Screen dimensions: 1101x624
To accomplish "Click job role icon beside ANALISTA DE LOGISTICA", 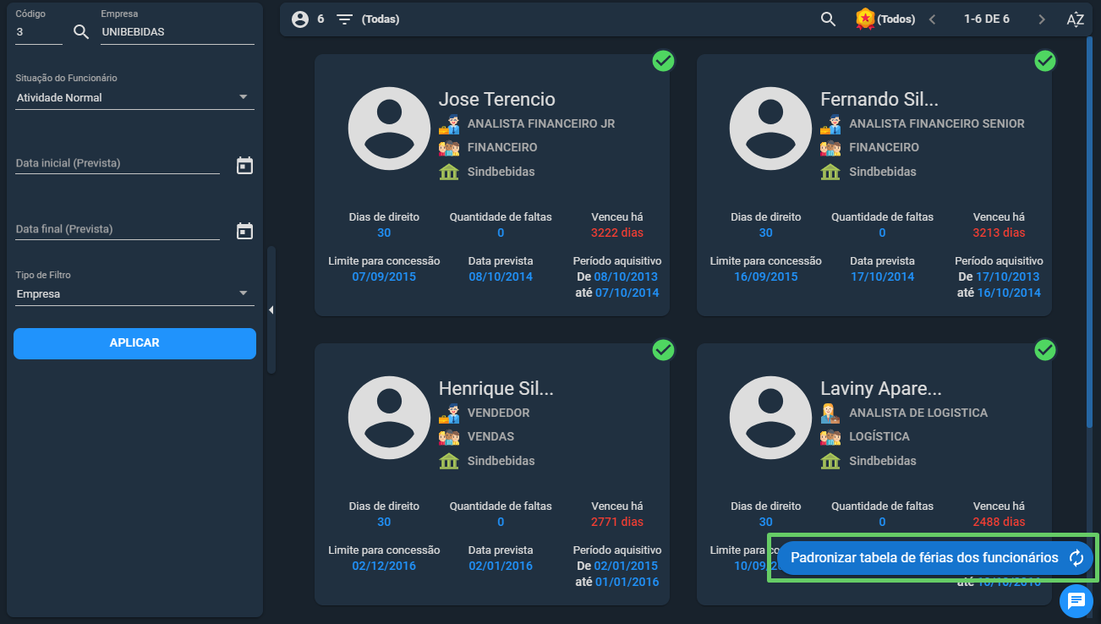I will [830, 413].
